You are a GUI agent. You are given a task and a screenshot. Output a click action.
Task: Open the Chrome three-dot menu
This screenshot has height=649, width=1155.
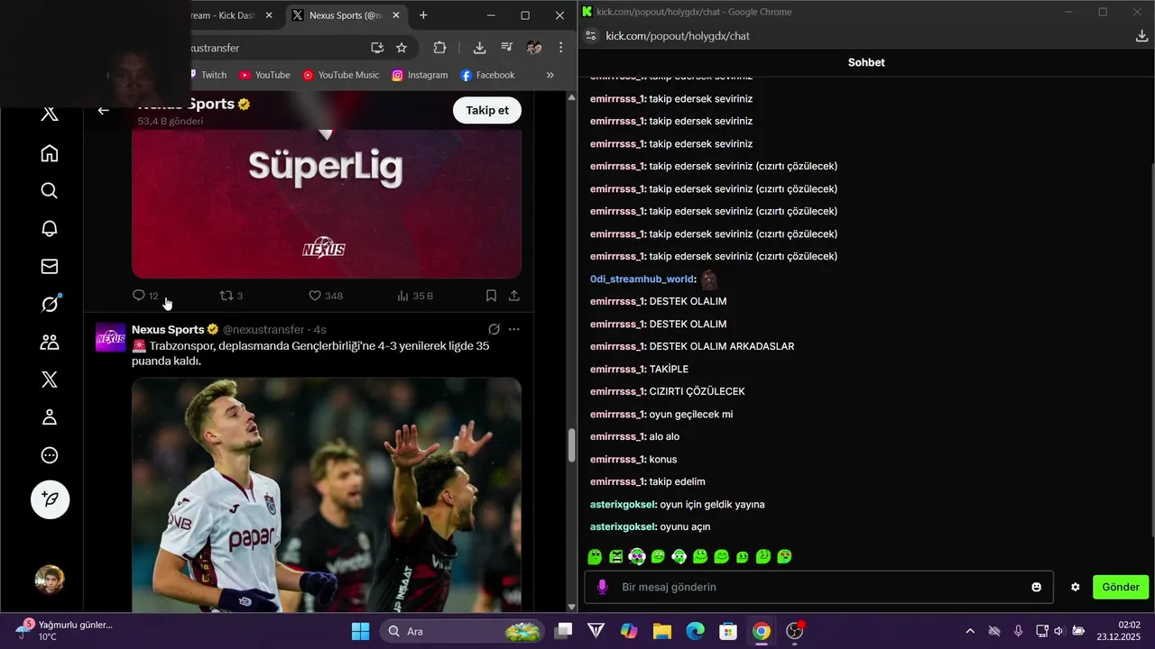click(x=560, y=48)
